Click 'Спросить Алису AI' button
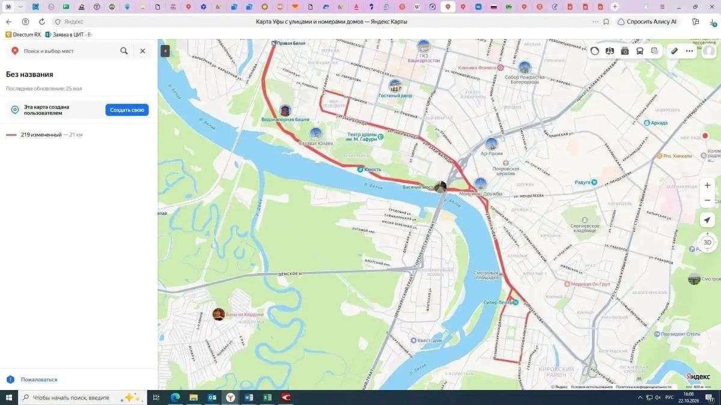 pos(647,22)
